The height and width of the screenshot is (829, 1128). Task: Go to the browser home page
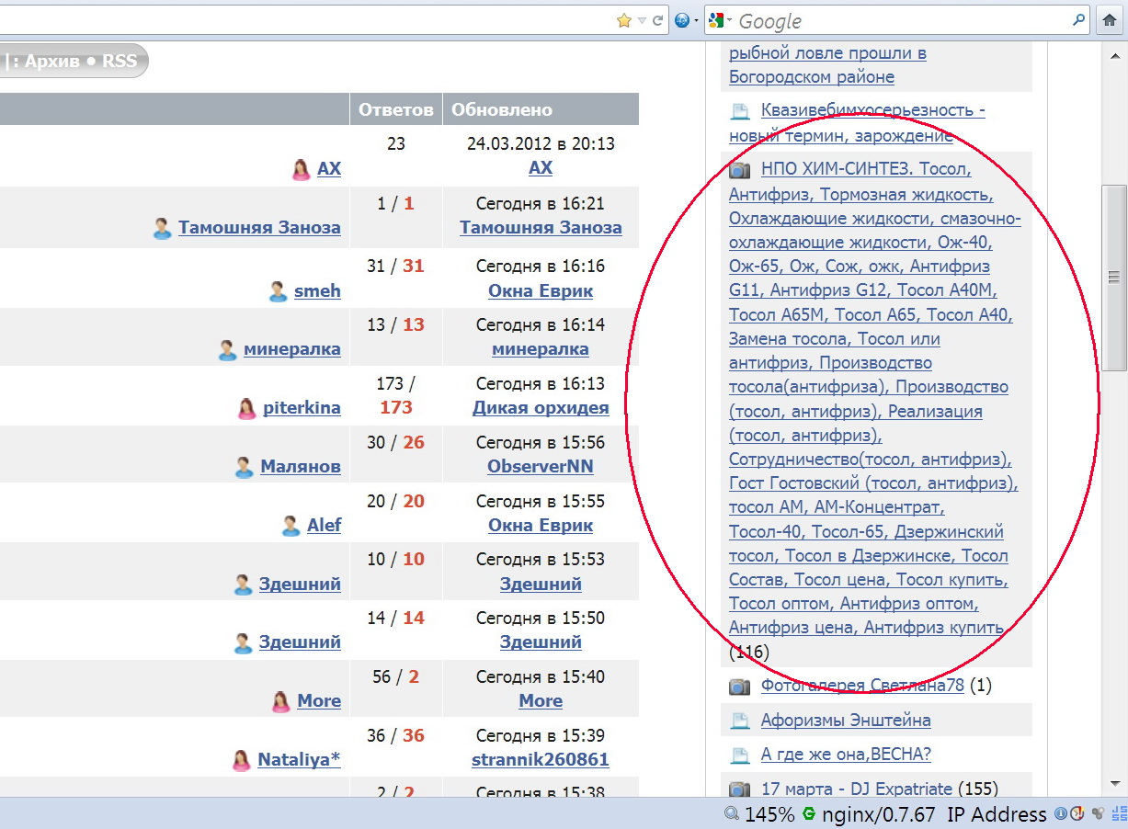(1109, 19)
